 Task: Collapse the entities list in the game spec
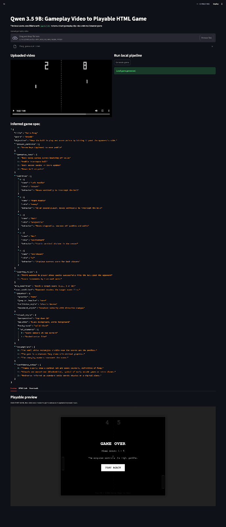[x=15, y=176]
